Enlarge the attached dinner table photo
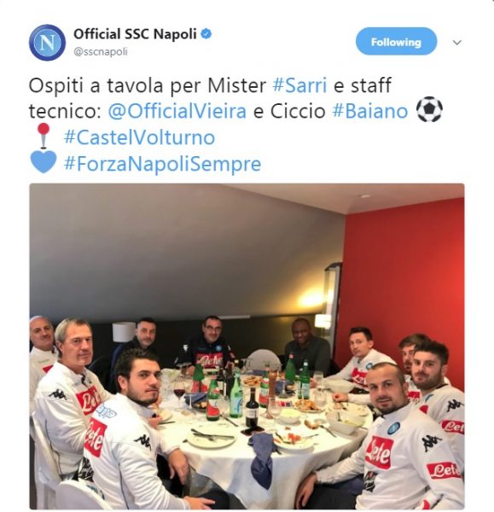Image resolution: width=494 pixels, height=512 pixels. (247, 346)
